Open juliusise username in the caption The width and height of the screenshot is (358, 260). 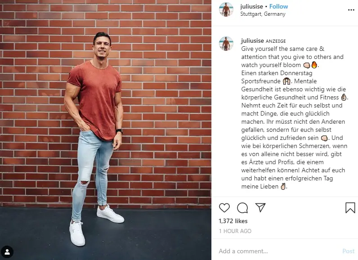(252, 40)
